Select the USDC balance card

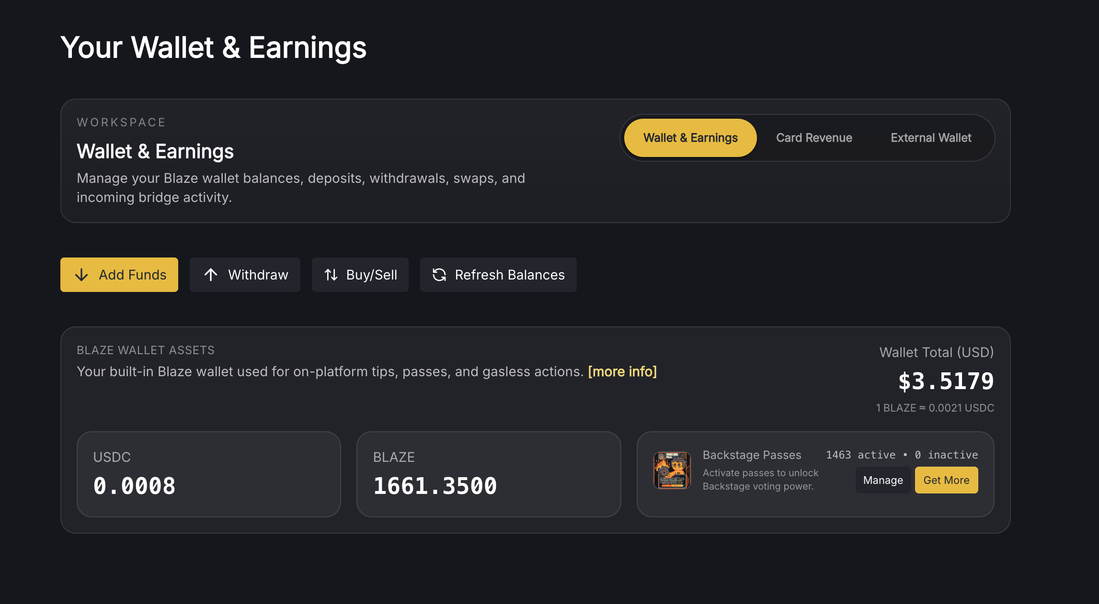(209, 474)
